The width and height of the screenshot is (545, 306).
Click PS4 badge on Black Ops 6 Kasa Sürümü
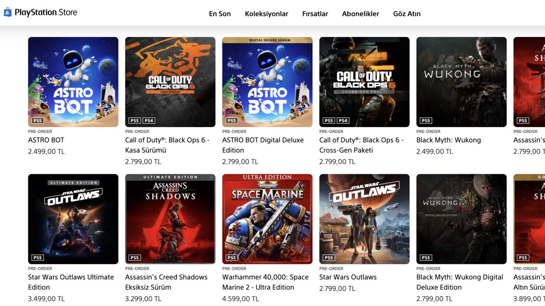(149, 121)
